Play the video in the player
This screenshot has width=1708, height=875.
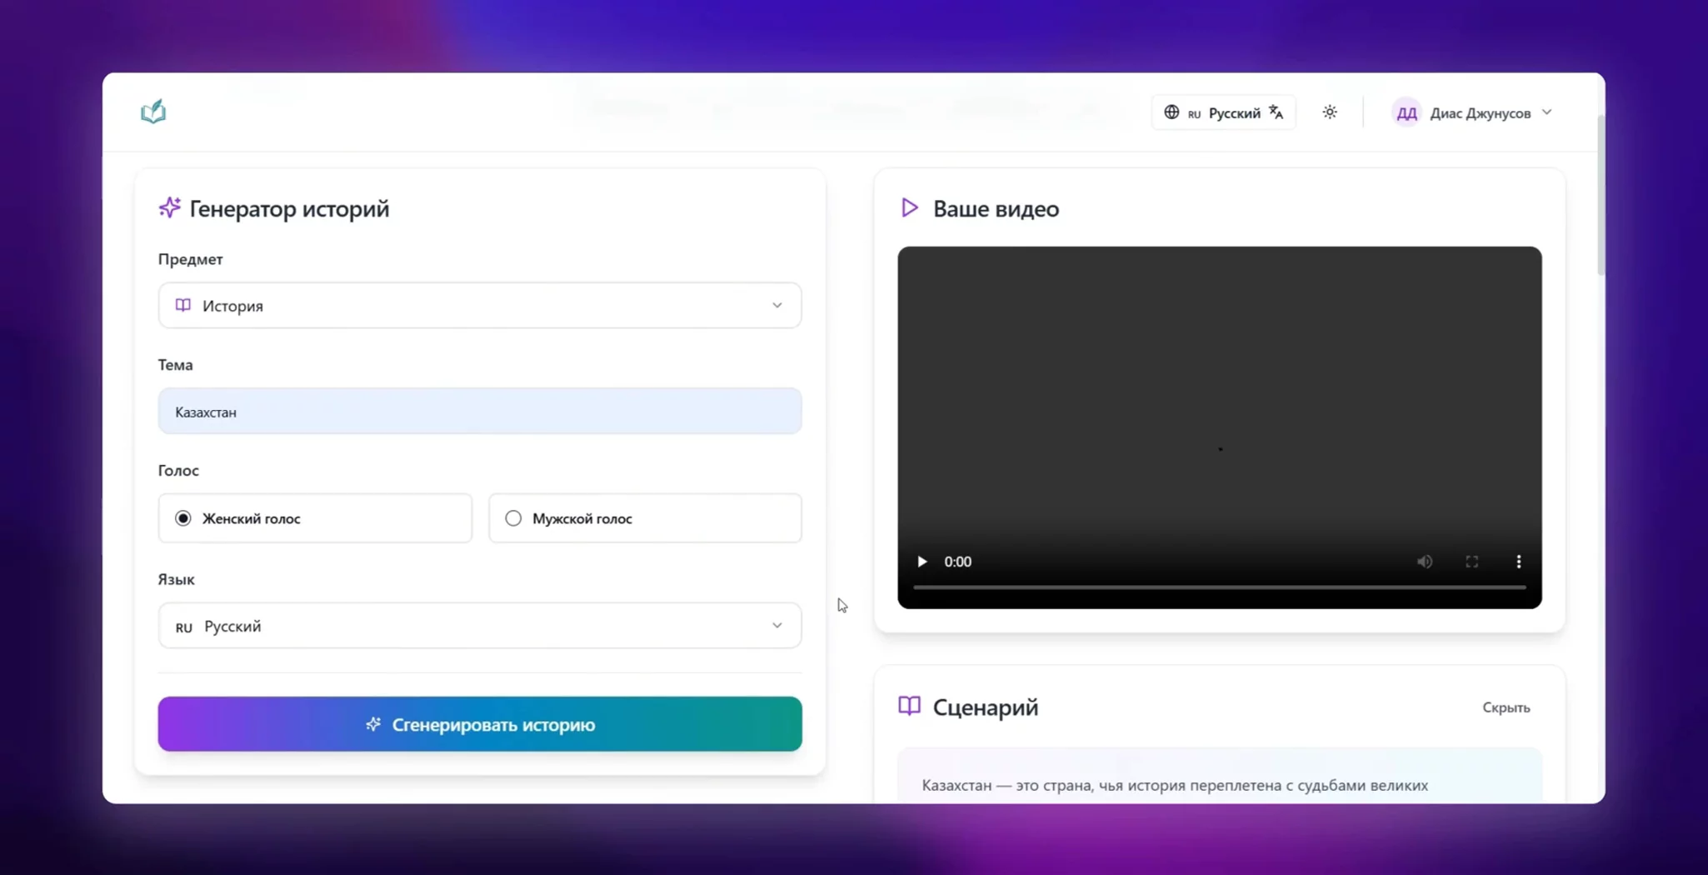921,562
